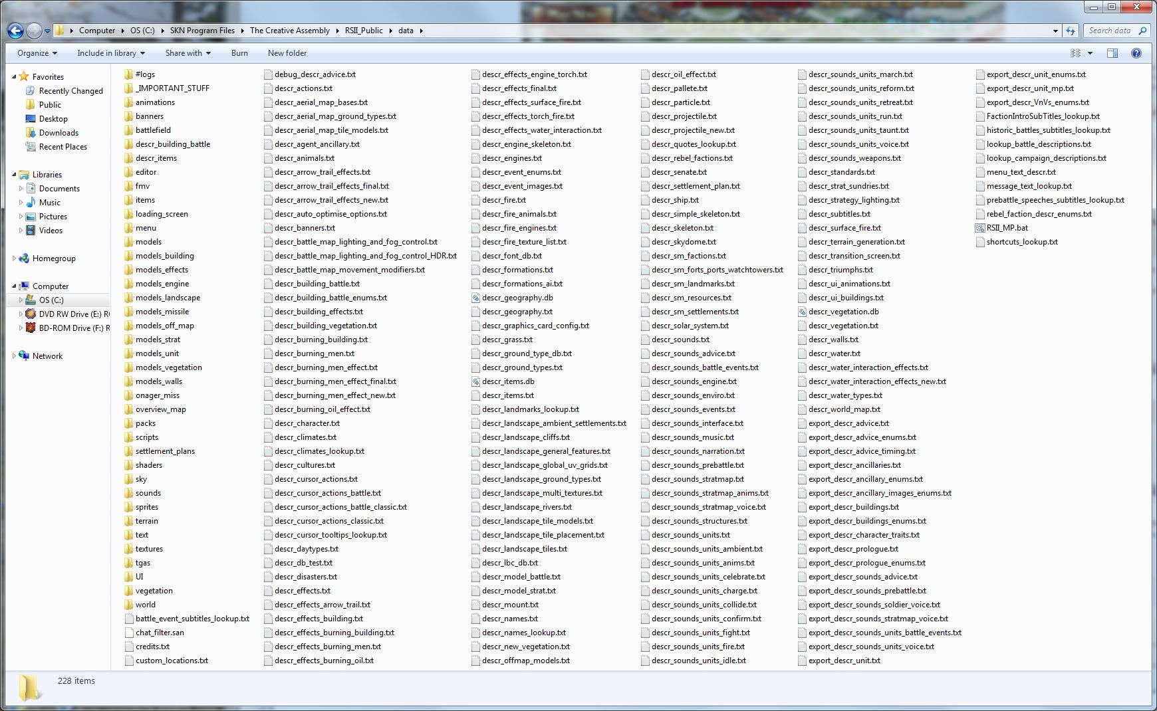Click the Burn toolbar button
Viewport: 1157px width, 711px height.
coord(239,53)
